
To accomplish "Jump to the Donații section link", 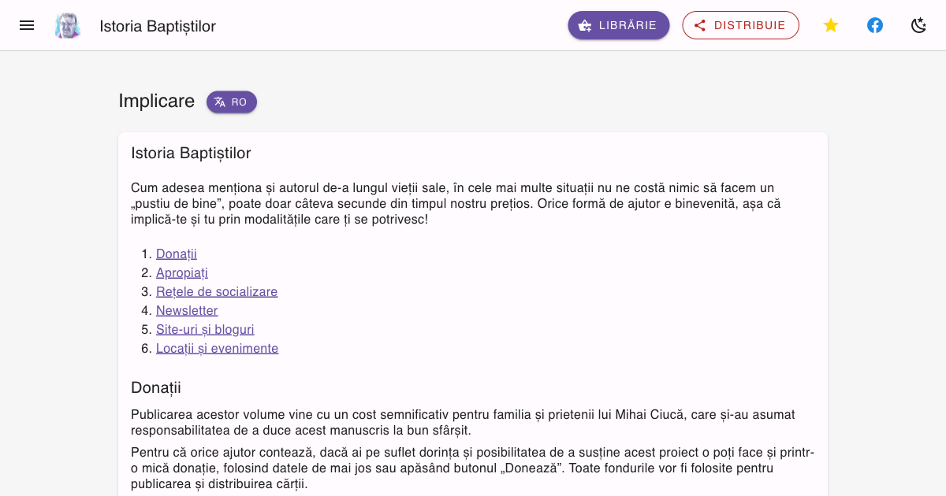I will point(177,254).
